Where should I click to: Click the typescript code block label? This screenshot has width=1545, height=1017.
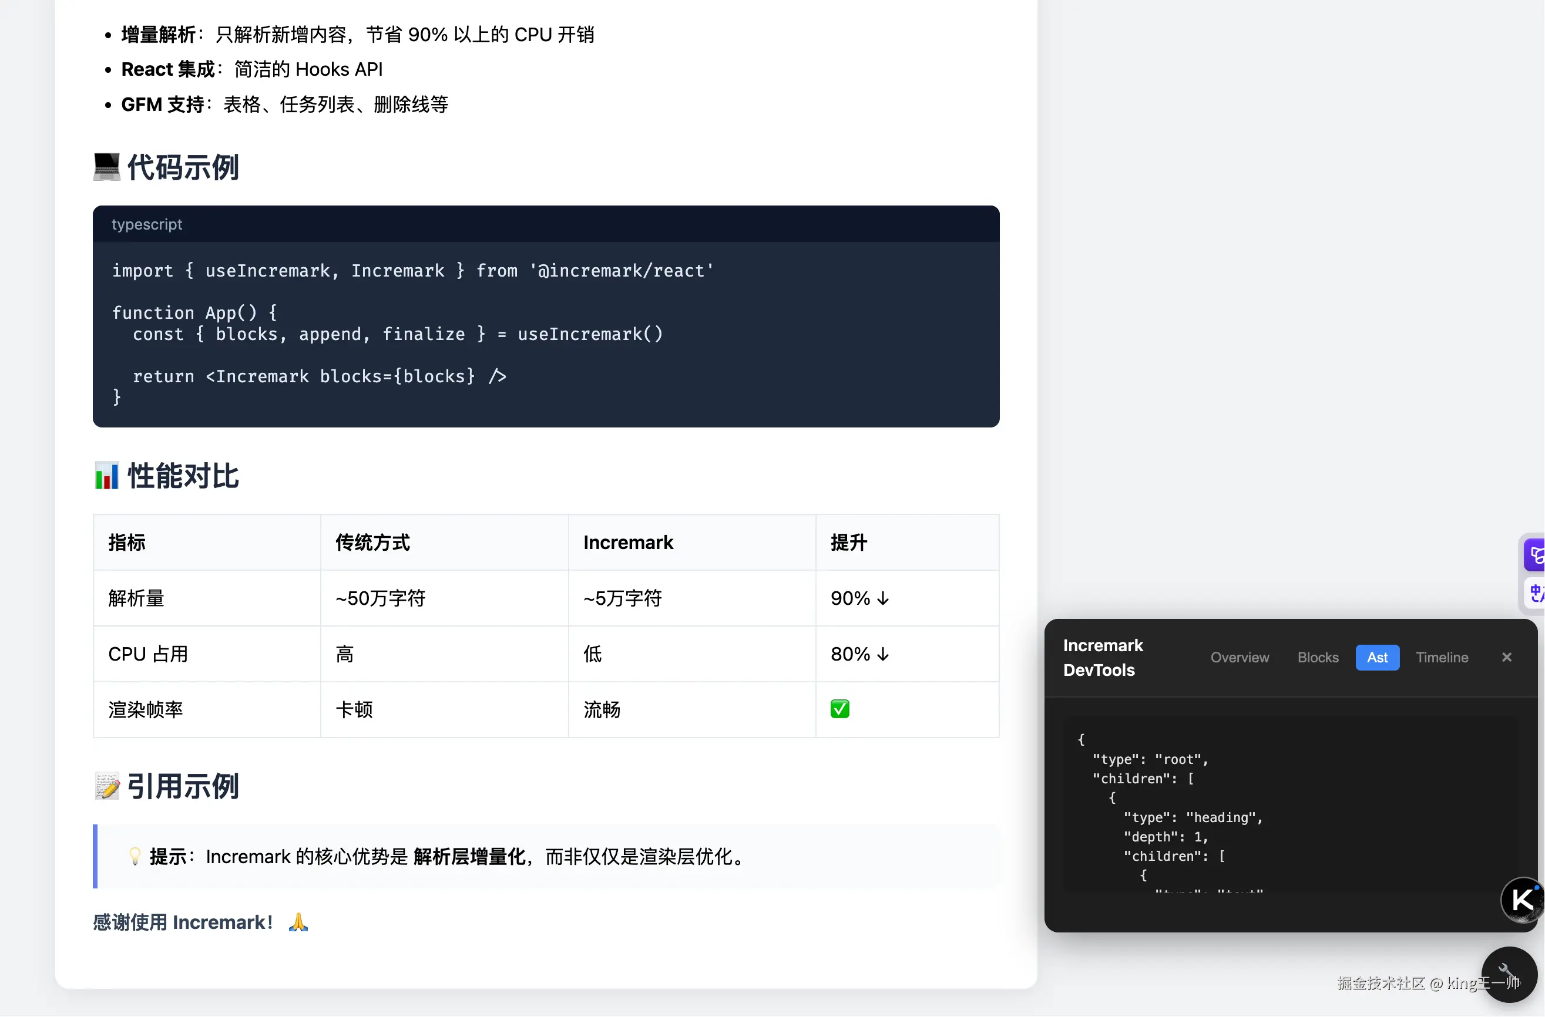(147, 224)
